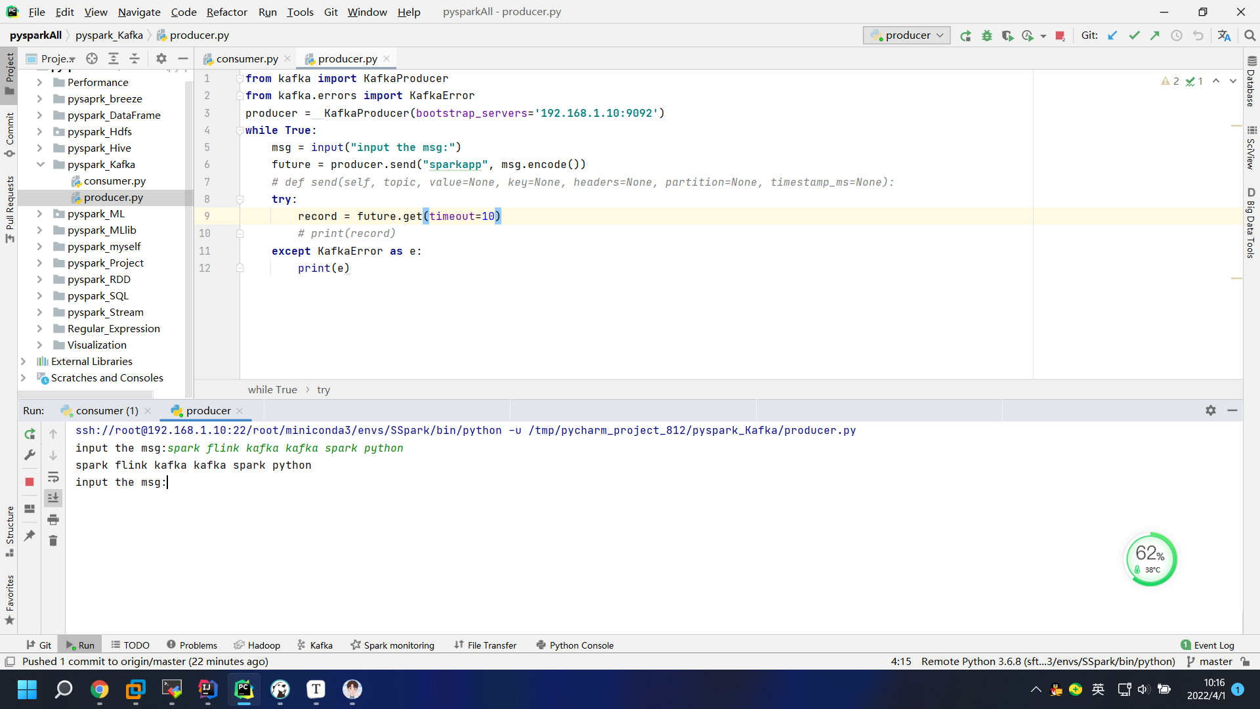Click the Debug bug icon in toolbar

986,35
